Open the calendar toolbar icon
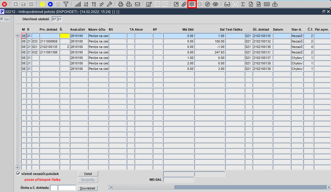 pyautogui.click(x=58, y=4)
